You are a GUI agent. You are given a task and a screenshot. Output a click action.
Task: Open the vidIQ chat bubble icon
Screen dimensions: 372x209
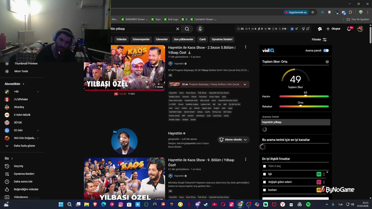[x=308, y=29]
